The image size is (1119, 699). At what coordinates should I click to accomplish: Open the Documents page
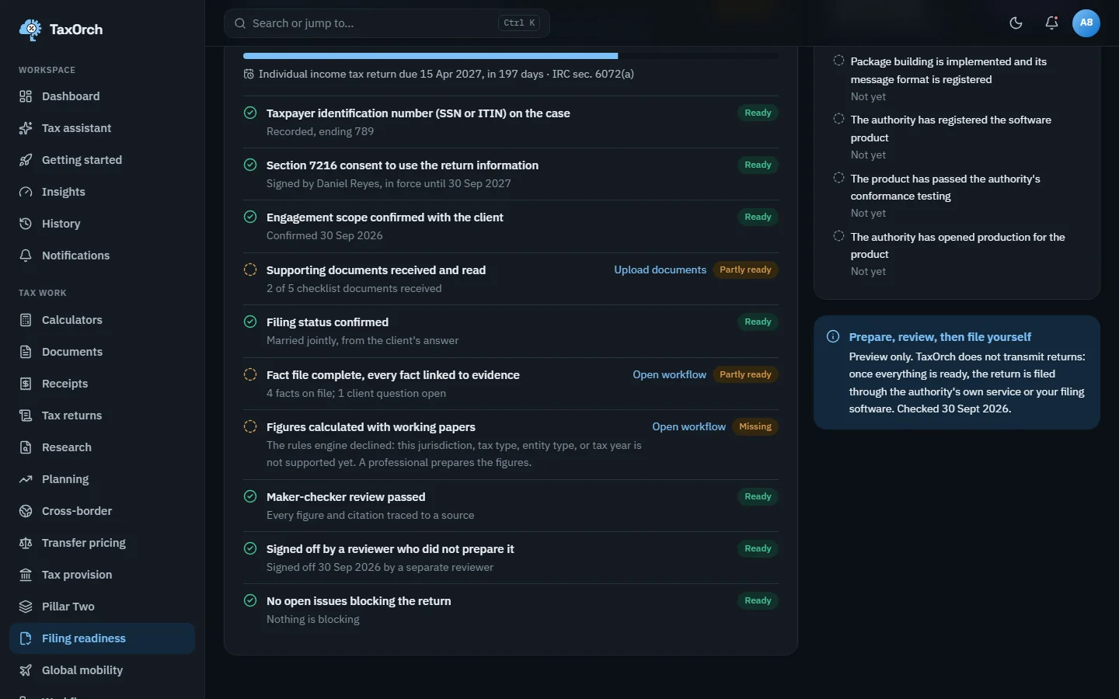click(x=102, y=352)
